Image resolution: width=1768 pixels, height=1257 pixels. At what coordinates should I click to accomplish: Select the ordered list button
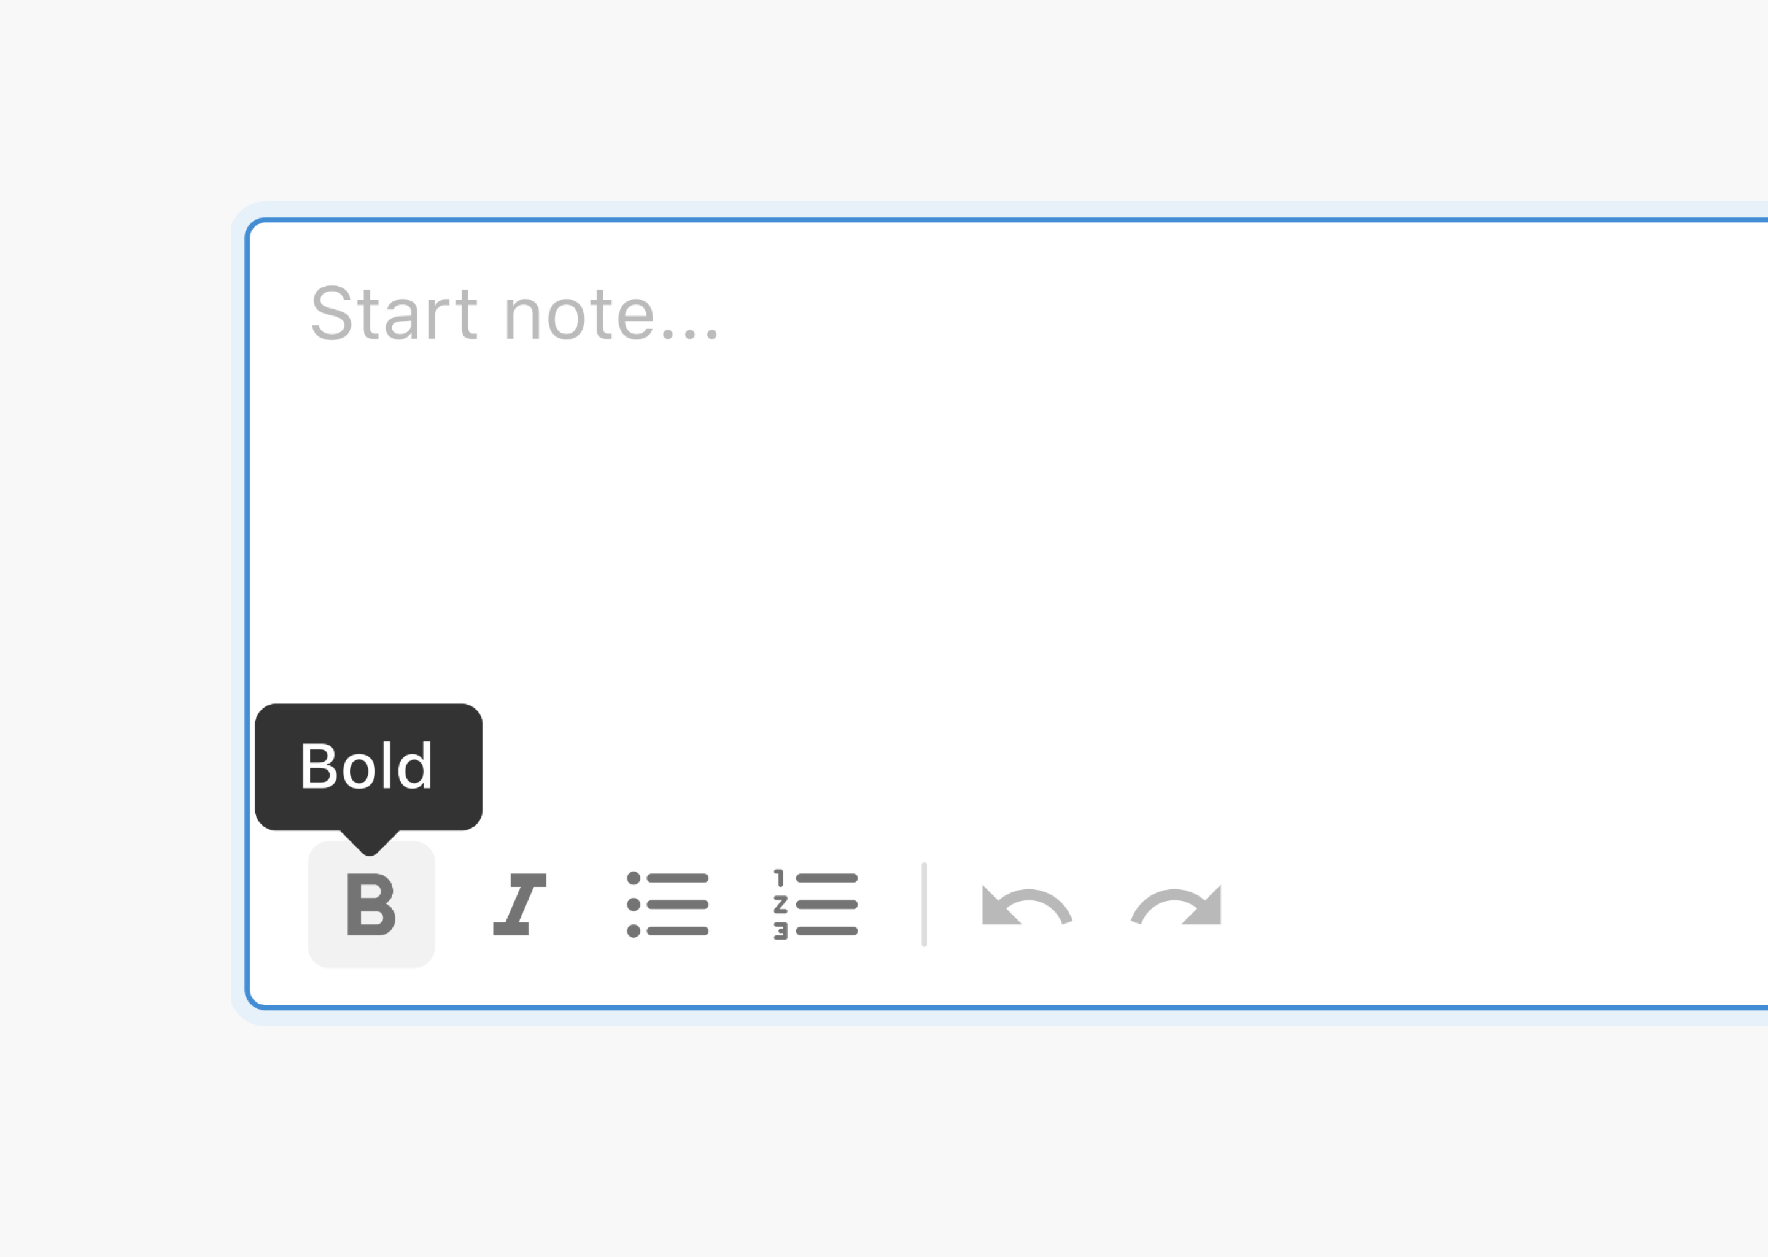pos(815,904)
